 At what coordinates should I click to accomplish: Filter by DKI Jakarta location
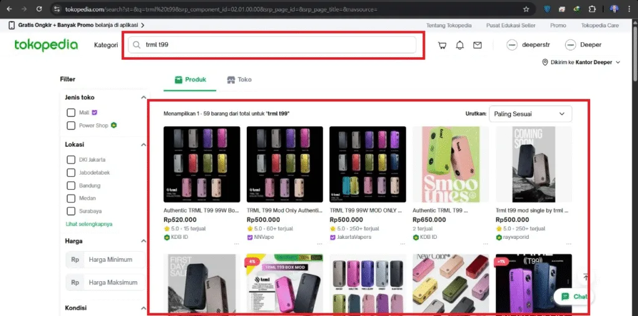point(71,160)
